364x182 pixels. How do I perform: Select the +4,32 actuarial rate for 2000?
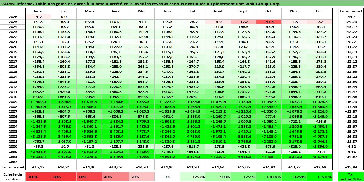[x=351, y=147]
